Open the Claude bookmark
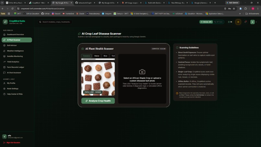 pos(80,14)
